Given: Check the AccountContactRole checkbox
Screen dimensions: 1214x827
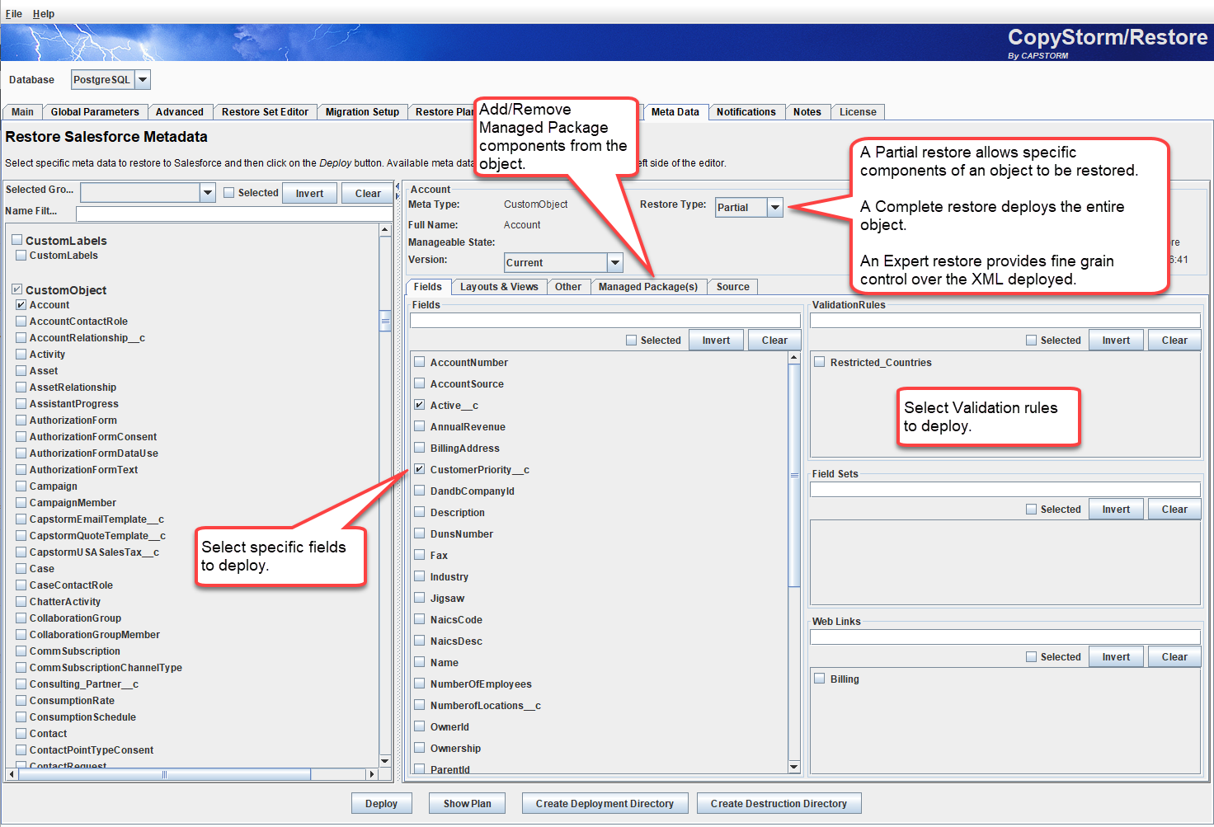Looking at the screenshot, I should [21, 322].
